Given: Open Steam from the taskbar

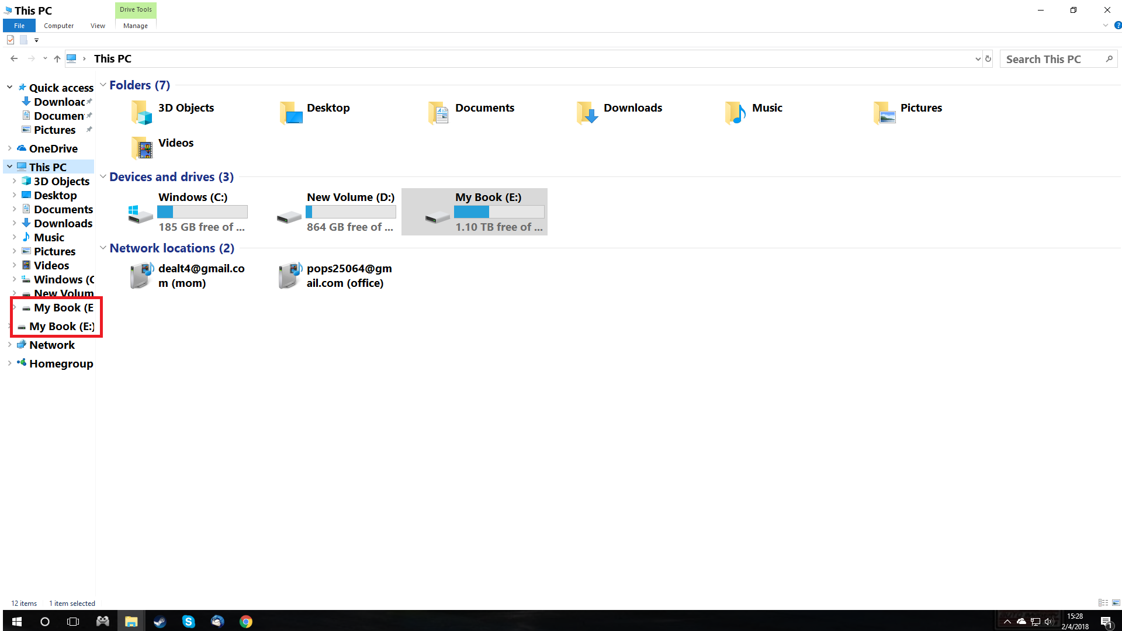Looking at the screenshot, I should point(160,622).
